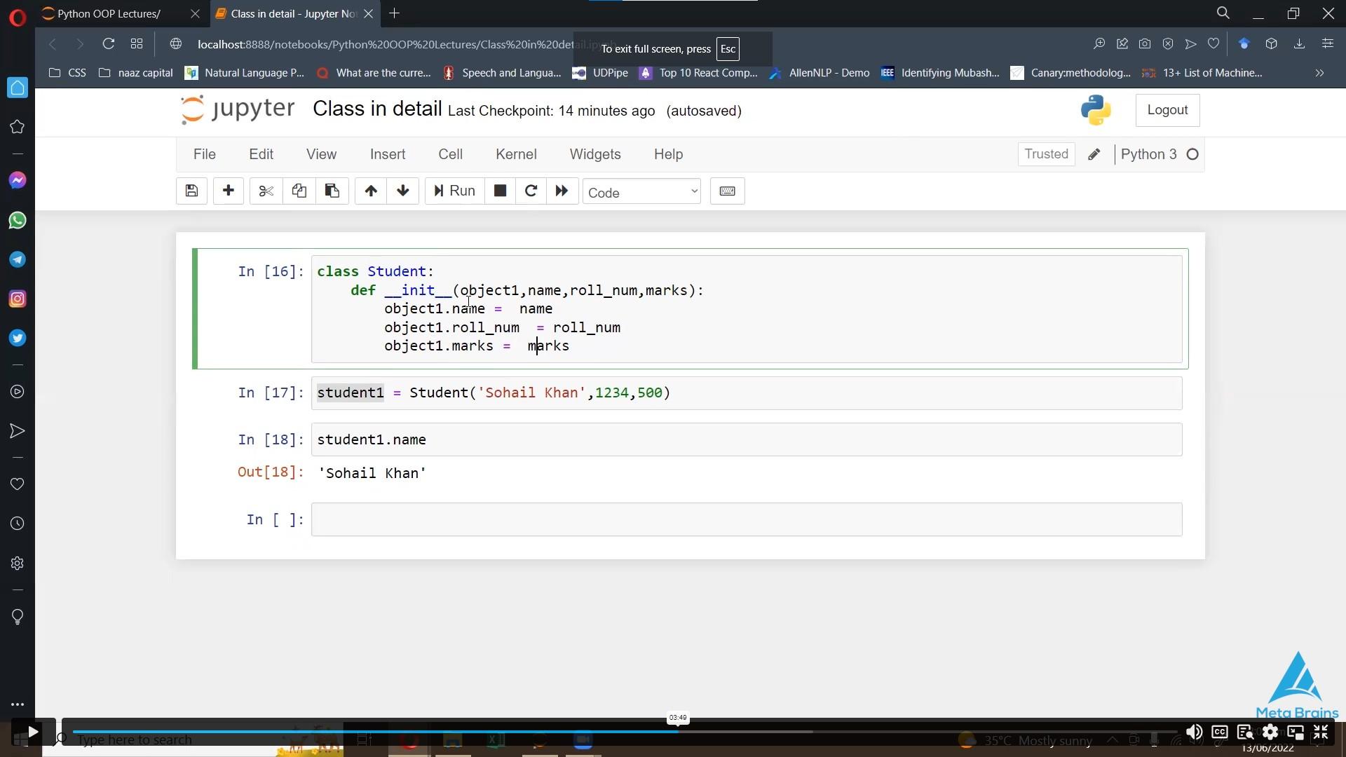Open Telegram in Opera sidebar
This screenshot has width=1346, height=757.
(18, 259)
